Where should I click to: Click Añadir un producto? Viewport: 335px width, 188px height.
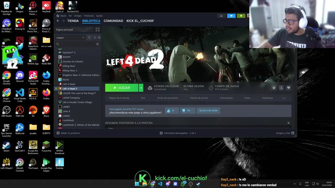pos(68,133)
